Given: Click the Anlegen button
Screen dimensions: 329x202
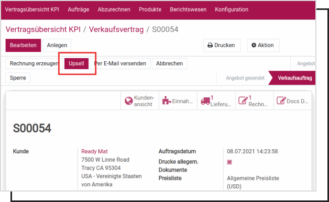Looking at the screenshot, I should tap(57, 45).
